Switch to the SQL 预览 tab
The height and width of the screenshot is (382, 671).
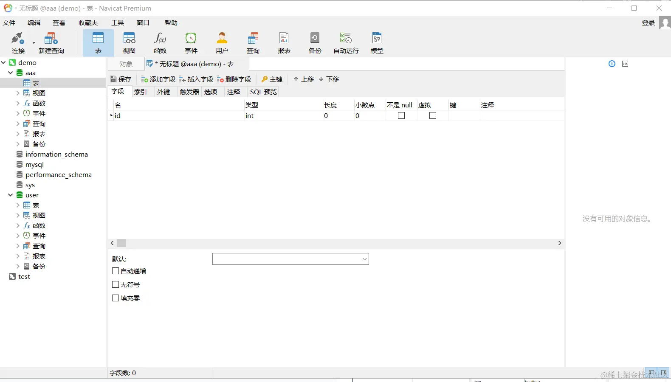point(263,92)
